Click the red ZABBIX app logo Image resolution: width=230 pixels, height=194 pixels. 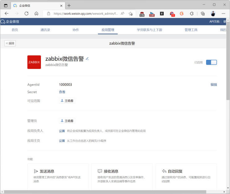(x=34, y=62)
